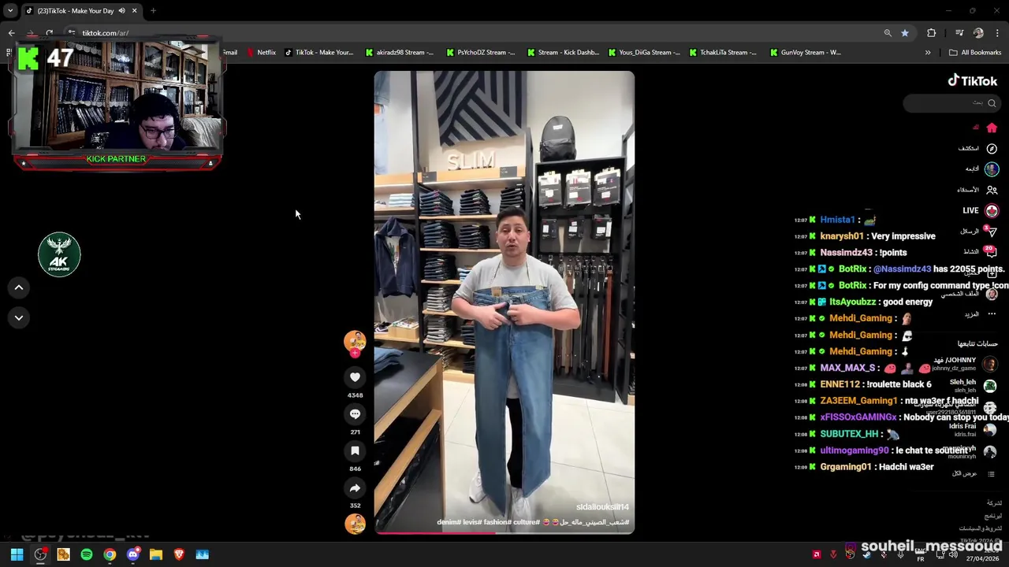Open Google Chrome from the taskbar

(x=110, y=554)
